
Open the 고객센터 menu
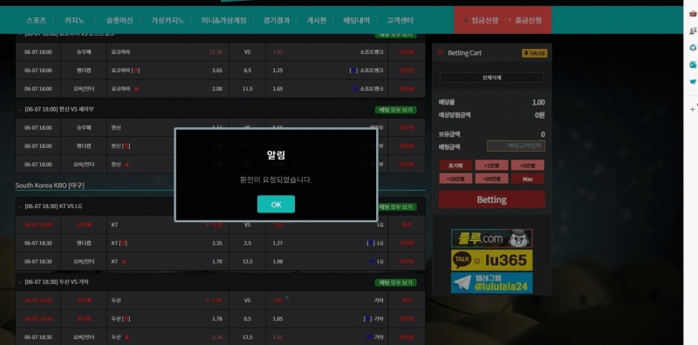[400, 20]
